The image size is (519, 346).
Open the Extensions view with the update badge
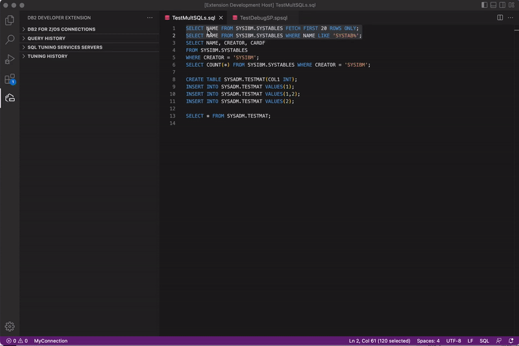tap(10, 79)
